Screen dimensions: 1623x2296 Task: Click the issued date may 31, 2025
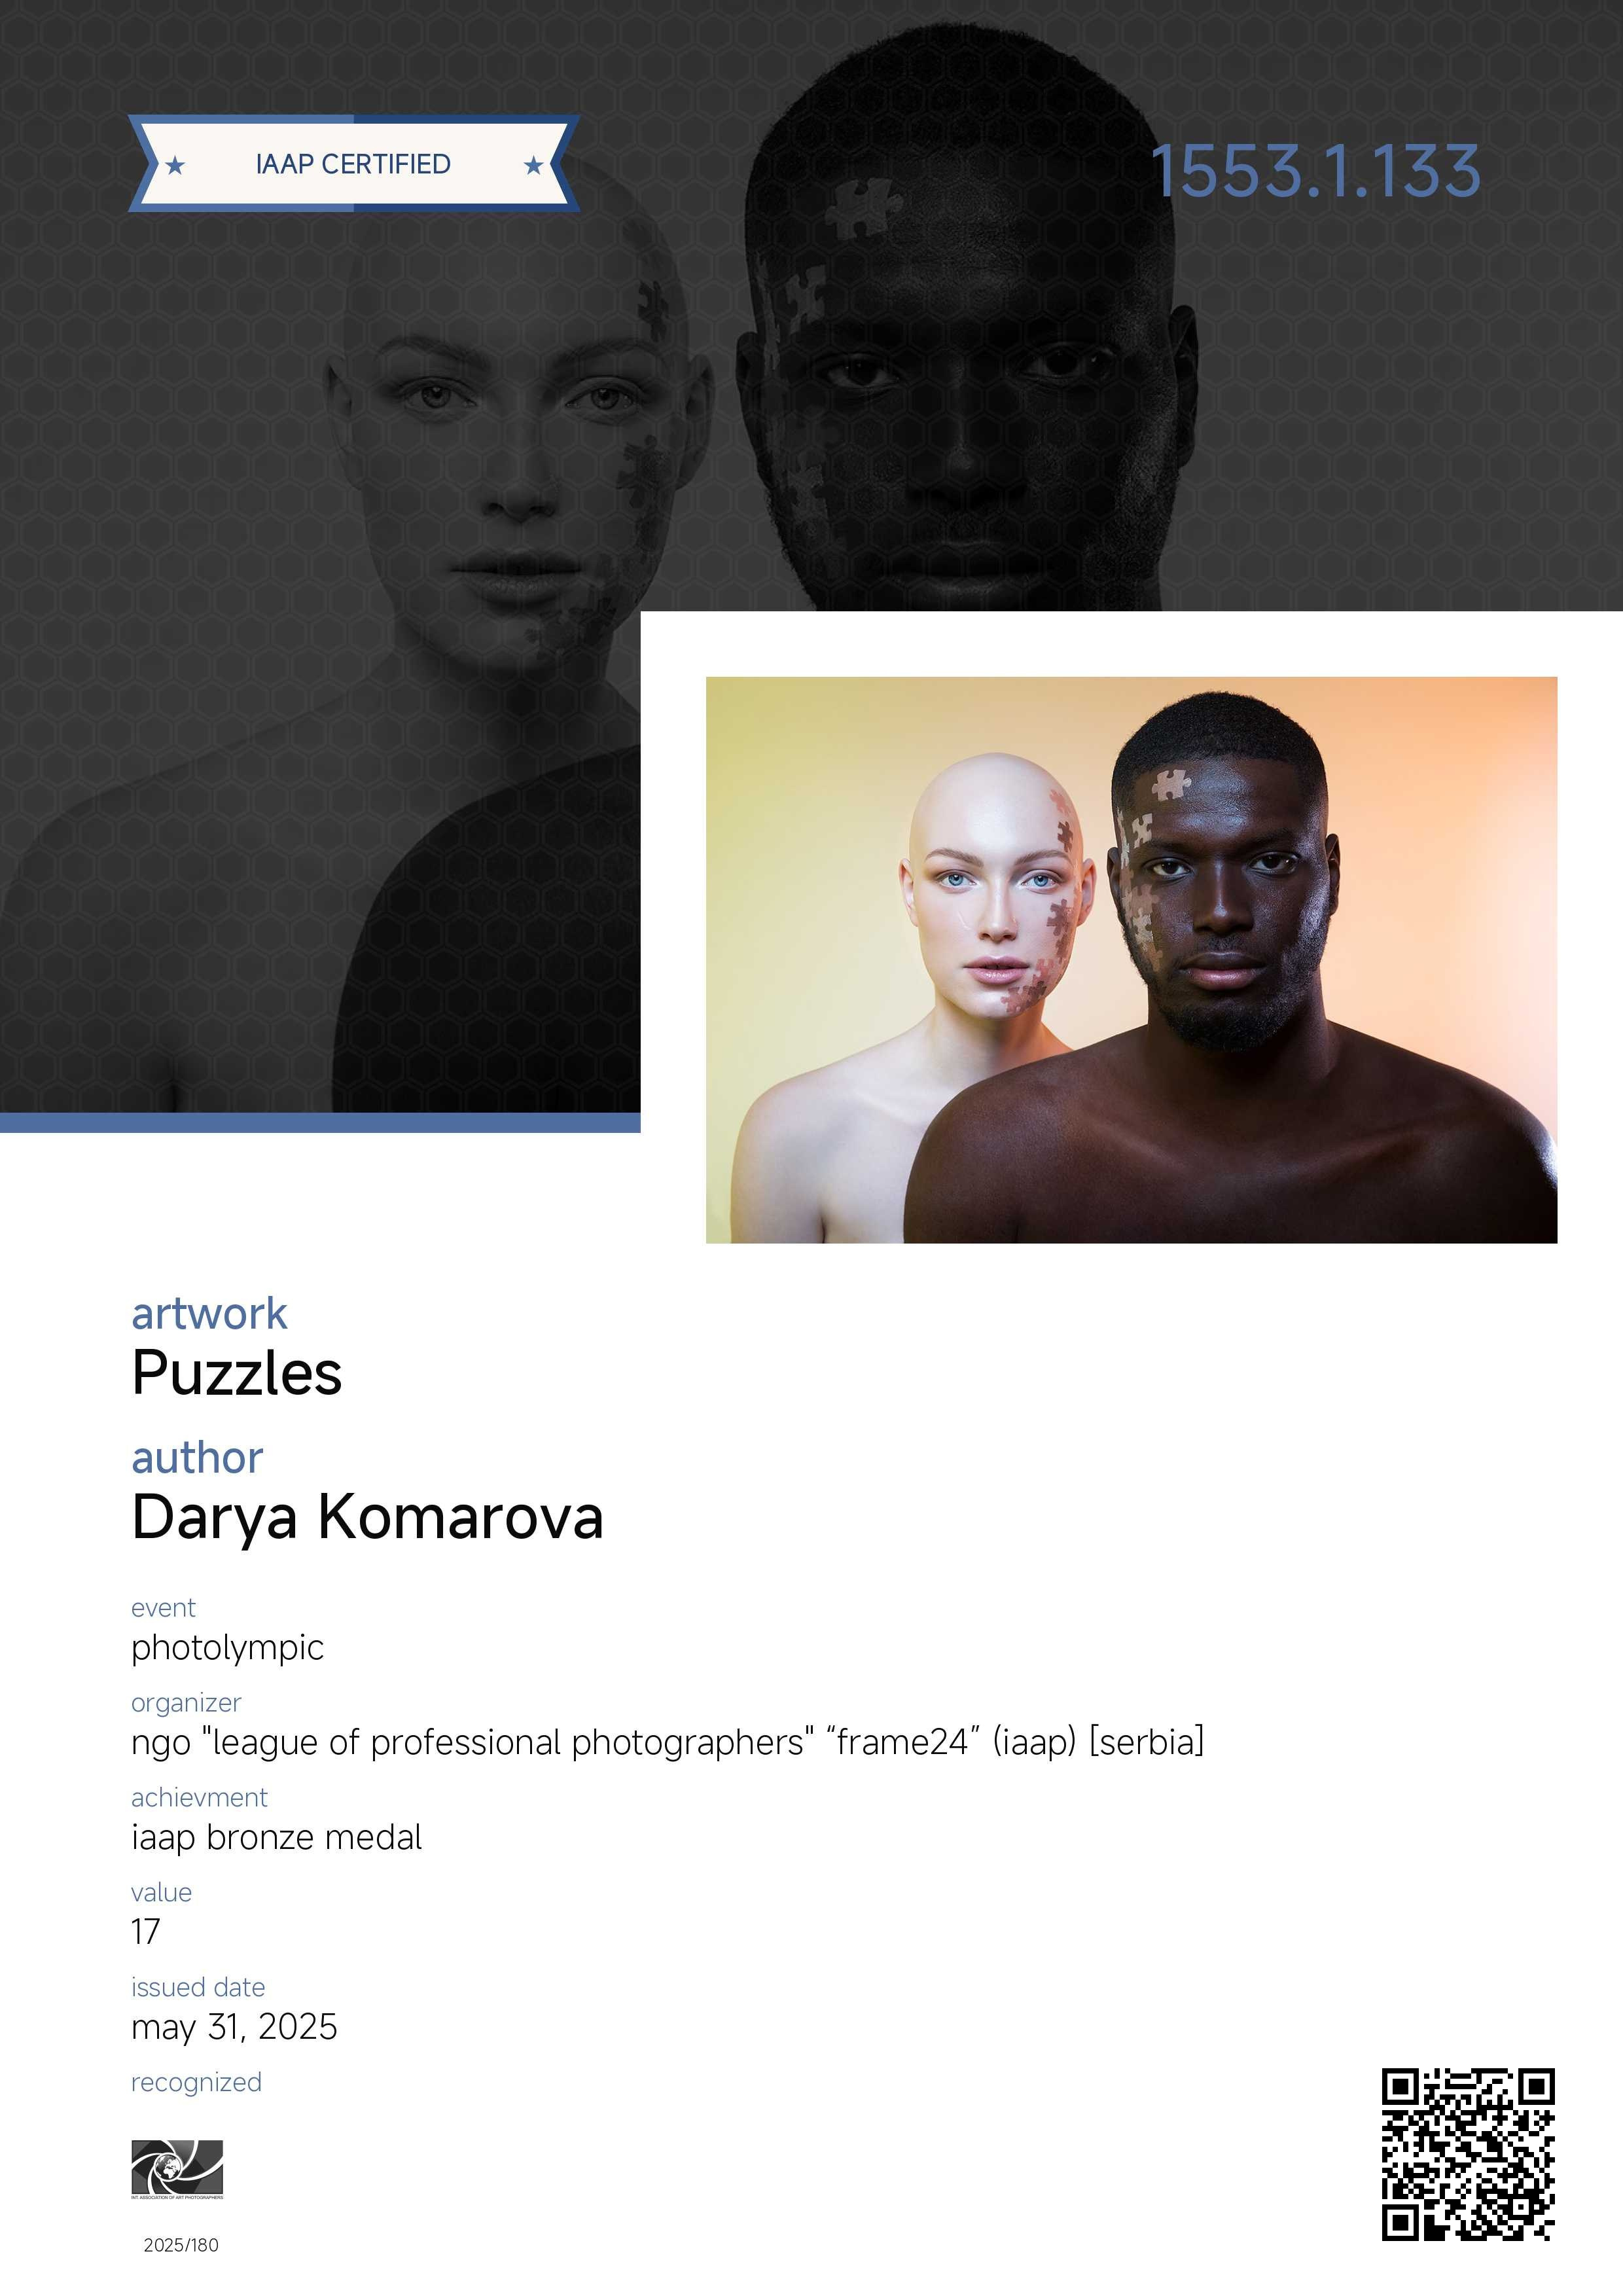coord(235,2027)
